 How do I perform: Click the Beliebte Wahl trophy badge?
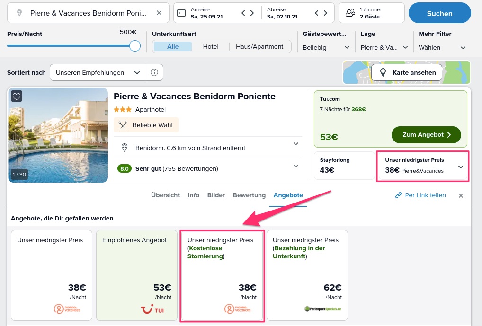146,125
